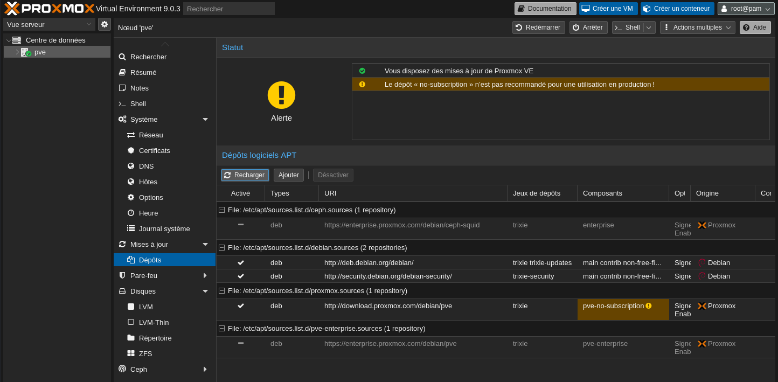Click the Documentation button

[x=545, y=9]
